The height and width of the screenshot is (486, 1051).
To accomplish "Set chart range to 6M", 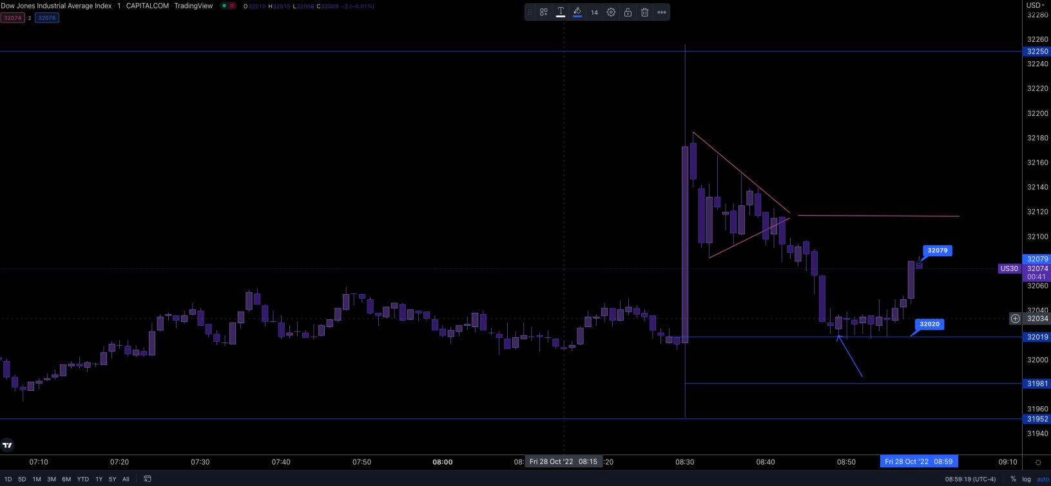I will 66,479.
